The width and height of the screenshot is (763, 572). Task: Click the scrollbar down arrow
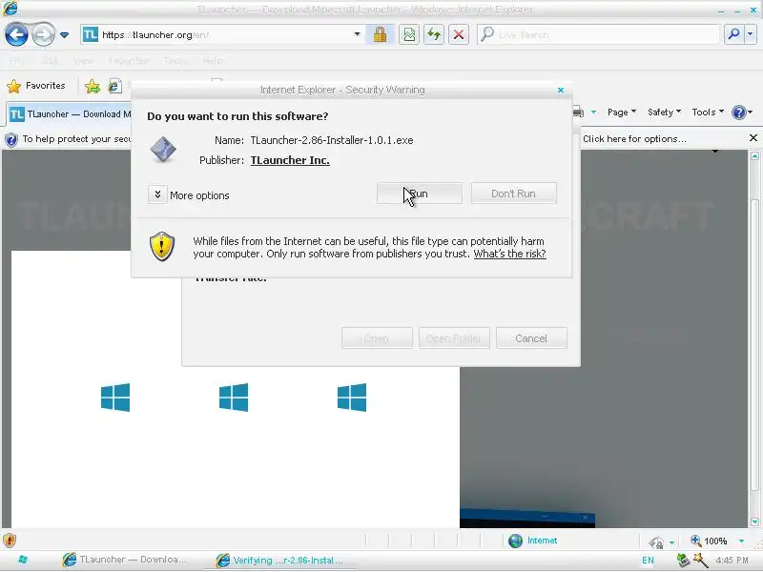(754, 521)
